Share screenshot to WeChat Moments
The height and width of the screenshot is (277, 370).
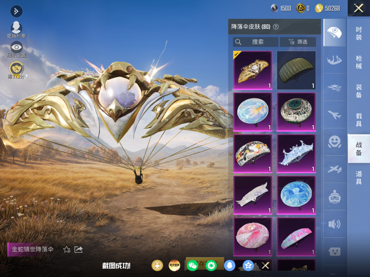click(x=211, y=266)
